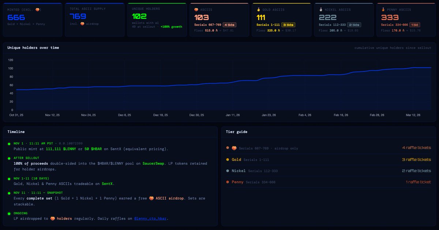The image size is (439, 230).
Task: Click the '3 raffle tickets' Gold tier text
Action: click(416, 160)
